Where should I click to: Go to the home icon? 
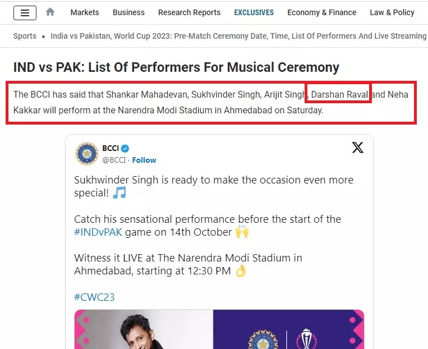[x=50, y=12]
